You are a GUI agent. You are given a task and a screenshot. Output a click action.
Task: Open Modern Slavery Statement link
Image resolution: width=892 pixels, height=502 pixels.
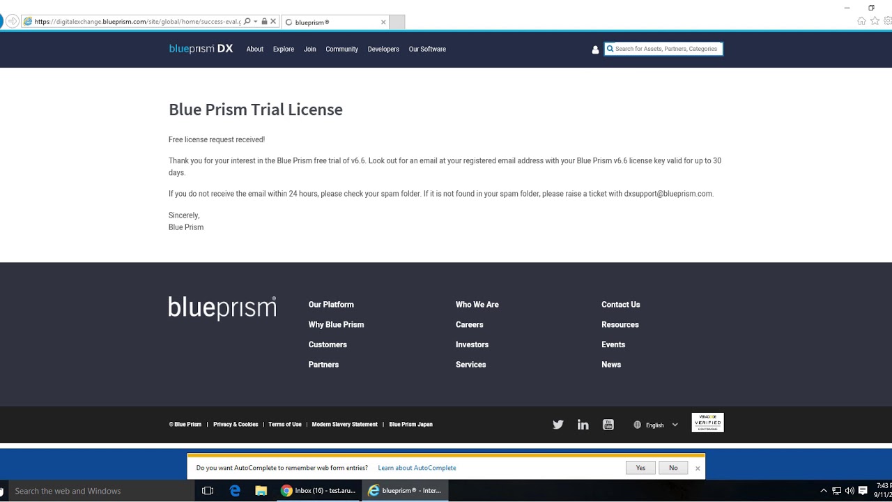click(344, 425)
